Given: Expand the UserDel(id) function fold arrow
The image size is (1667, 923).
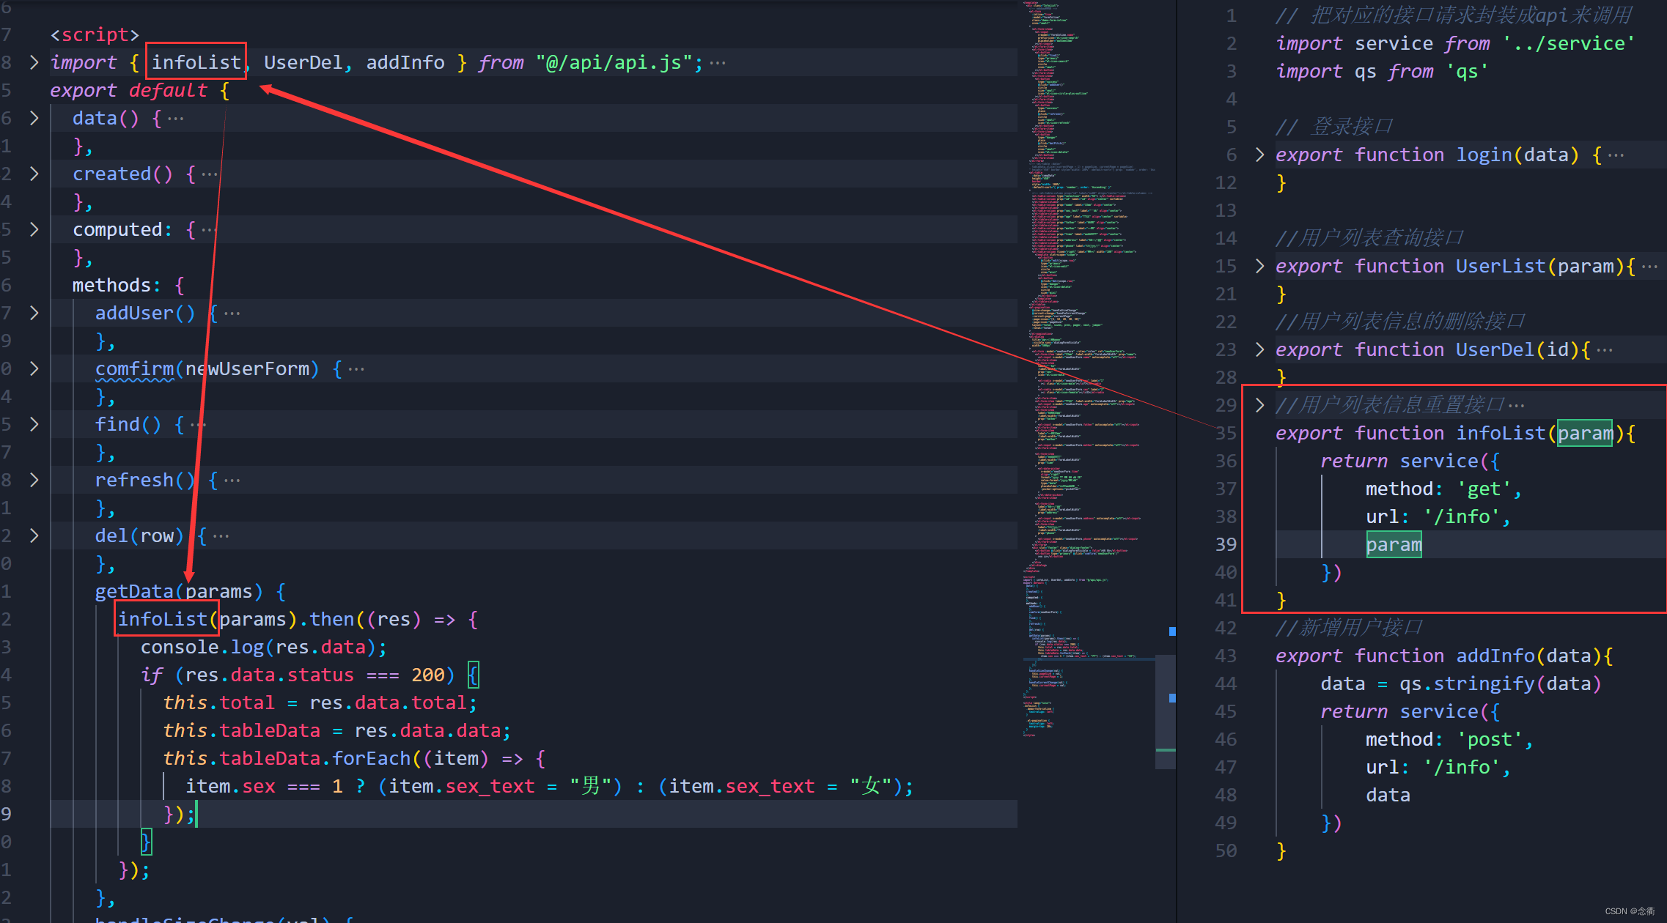Looking at the screenshot, I should (x=1259, y=349).
